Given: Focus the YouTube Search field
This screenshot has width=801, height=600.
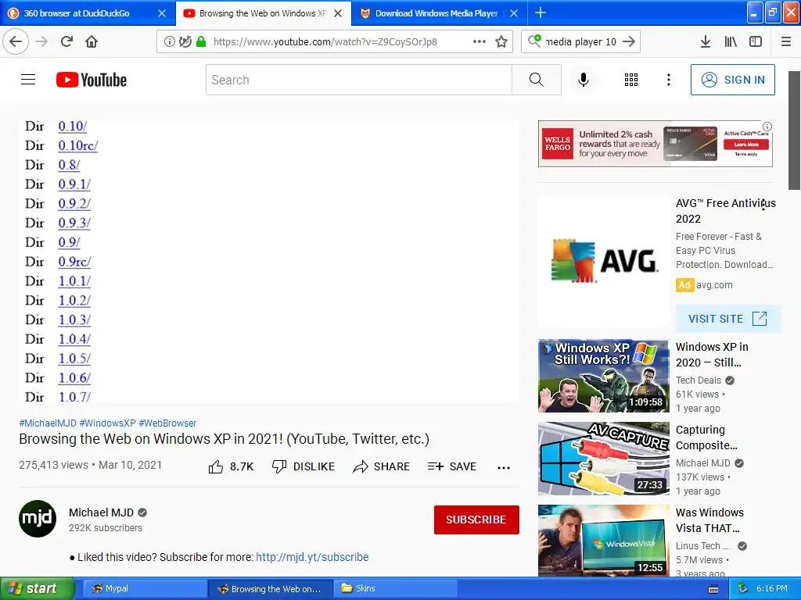Looking at the screenshot, I should pyautogui.click(x=358, y=80).
